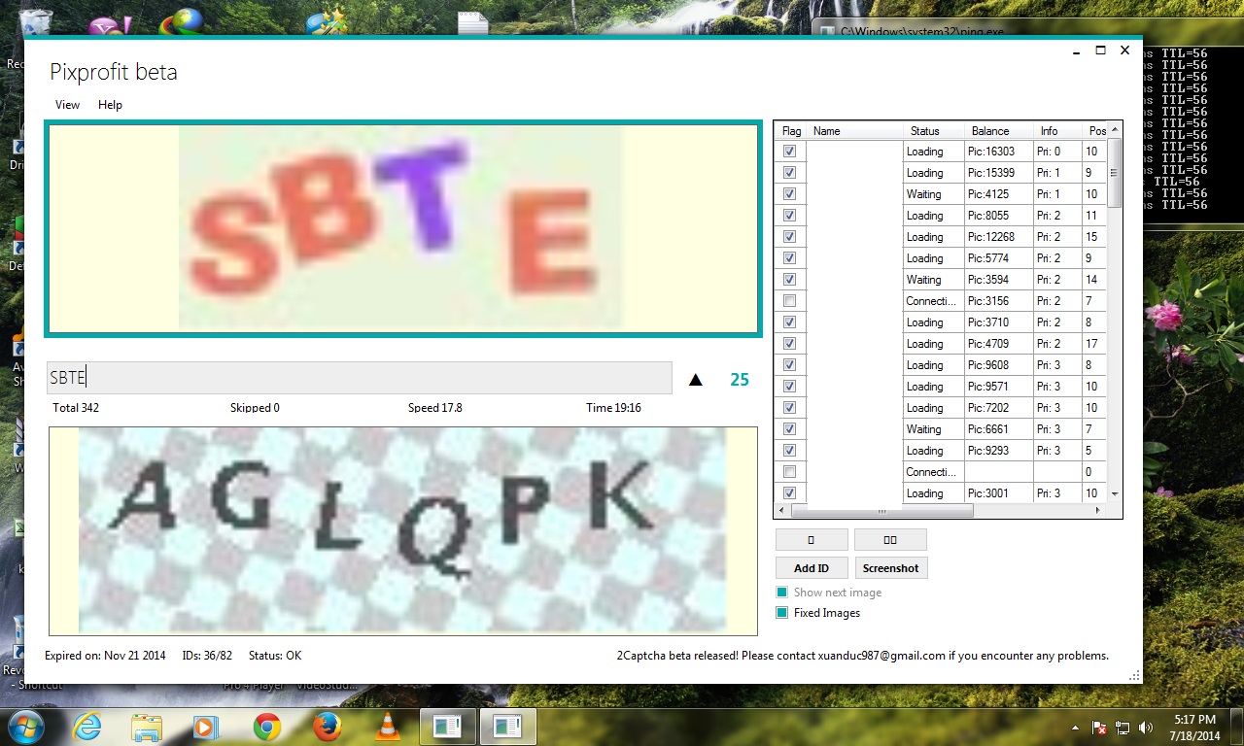The height and width of the screenshot is (746, 1244).
Task: Select the Pic:4709 balance cell
Action: (999, 344)
